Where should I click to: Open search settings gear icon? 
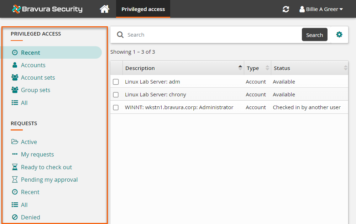coord(339,34)
